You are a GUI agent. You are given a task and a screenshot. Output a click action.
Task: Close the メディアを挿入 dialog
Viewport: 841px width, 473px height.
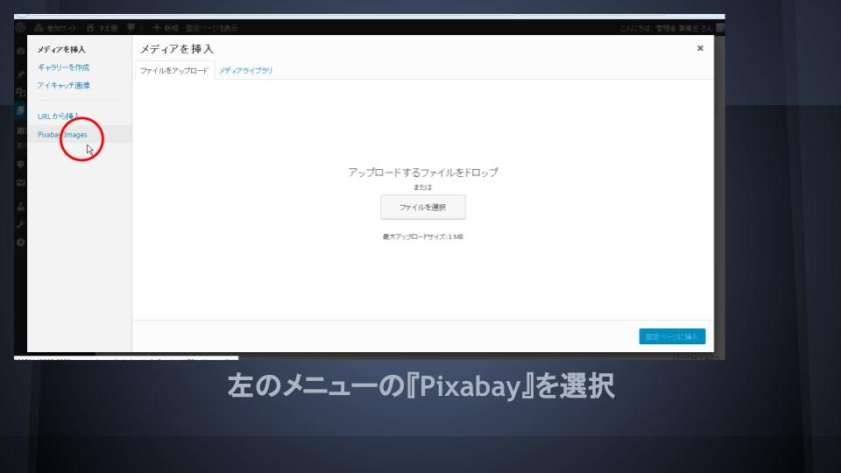pos(700,49)
